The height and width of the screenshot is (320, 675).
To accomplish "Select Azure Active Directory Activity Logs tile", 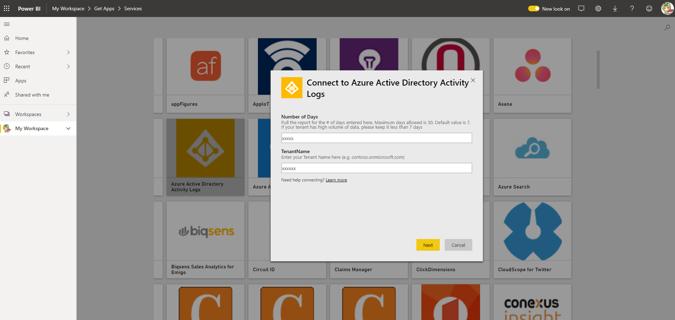I will 206,157.
